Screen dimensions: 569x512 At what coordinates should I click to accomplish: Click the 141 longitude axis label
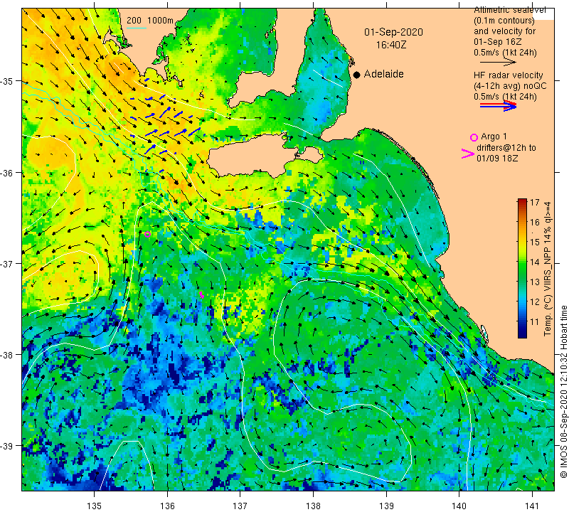point(532,506)
